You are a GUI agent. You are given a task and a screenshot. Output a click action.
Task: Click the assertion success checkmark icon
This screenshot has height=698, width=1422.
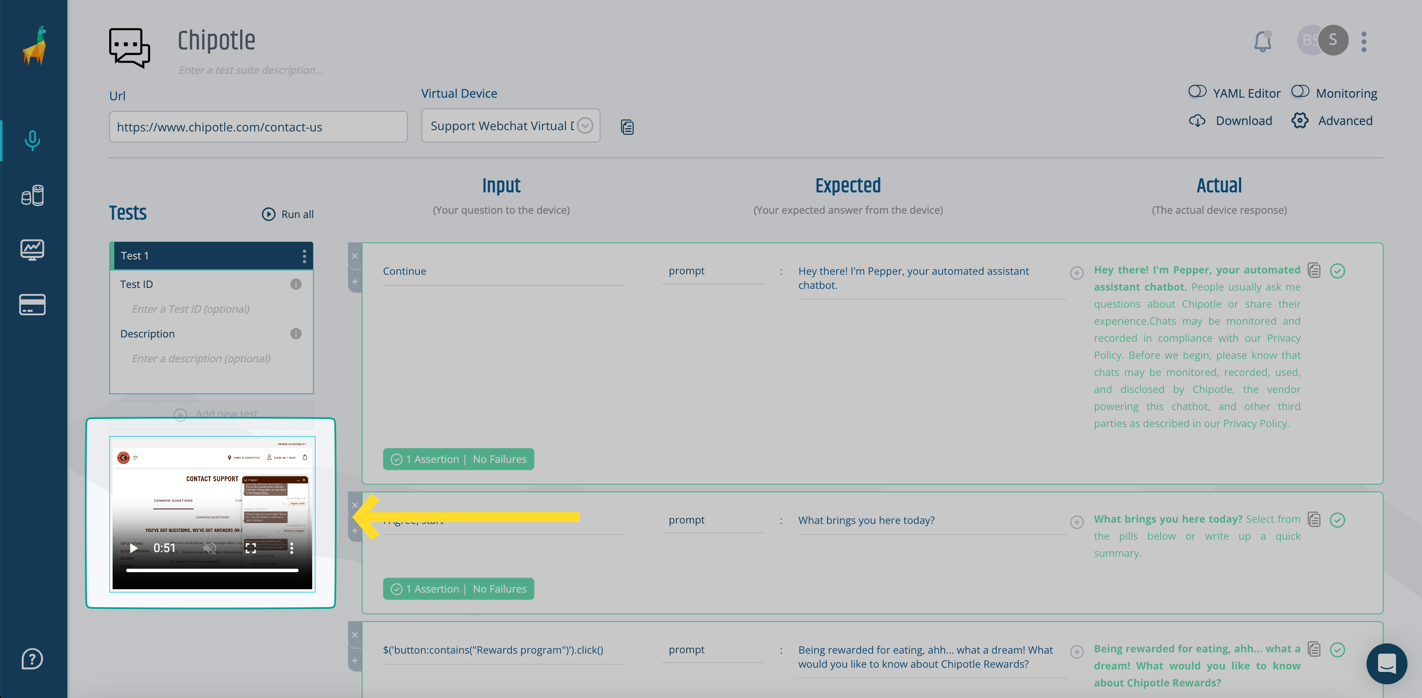[x=1338, y=270]
